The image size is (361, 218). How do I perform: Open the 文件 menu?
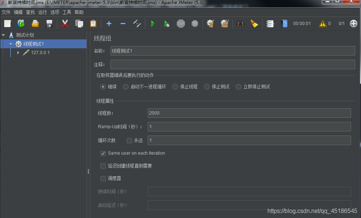[x=6, y=12]
